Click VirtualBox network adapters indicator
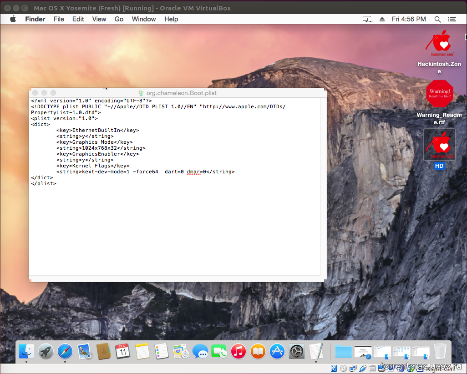Screen dimensions: 467x374 pyautogui.click(x=353, y=369)
